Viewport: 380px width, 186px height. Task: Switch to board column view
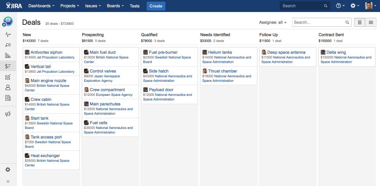coord(359,22)
